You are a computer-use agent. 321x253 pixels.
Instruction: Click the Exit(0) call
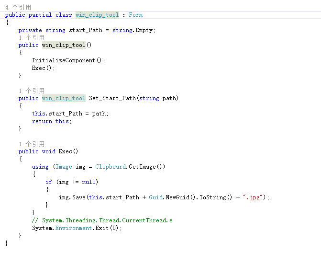(x=107, y=228)
